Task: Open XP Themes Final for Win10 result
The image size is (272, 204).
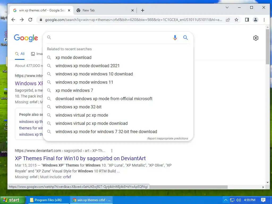Action: tap(80, 158)
